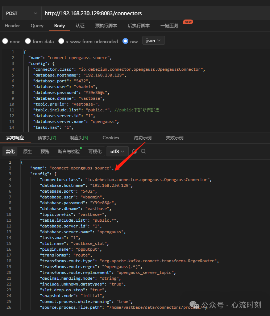Click response line "transforms.route.replacement"
The height and width of the screenshot is (316, 270).
(x=108, y=273)
